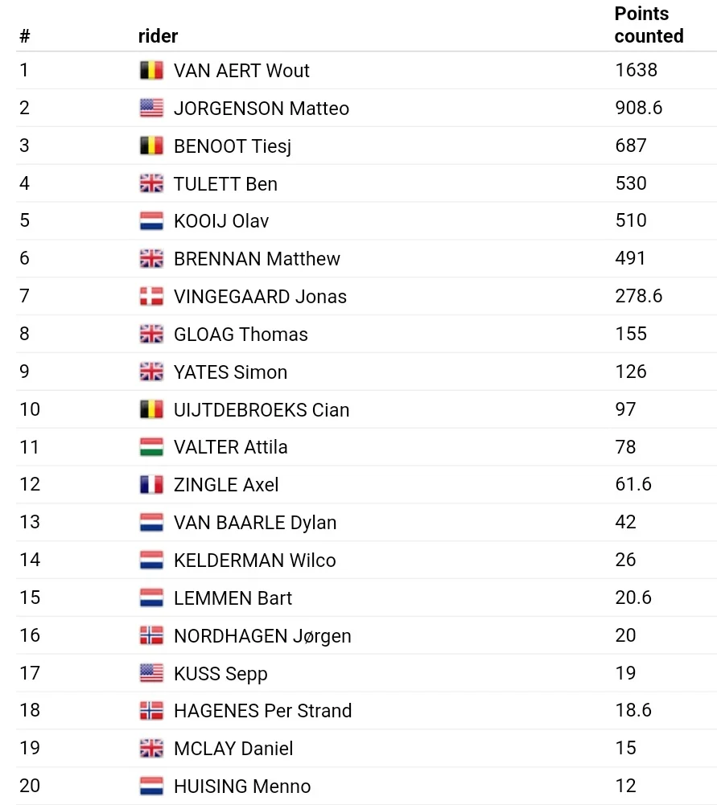This screenshot has height=805, width=717.
Task: Click the 1638 points value for Van Aert
Action: tap(636, 70)
